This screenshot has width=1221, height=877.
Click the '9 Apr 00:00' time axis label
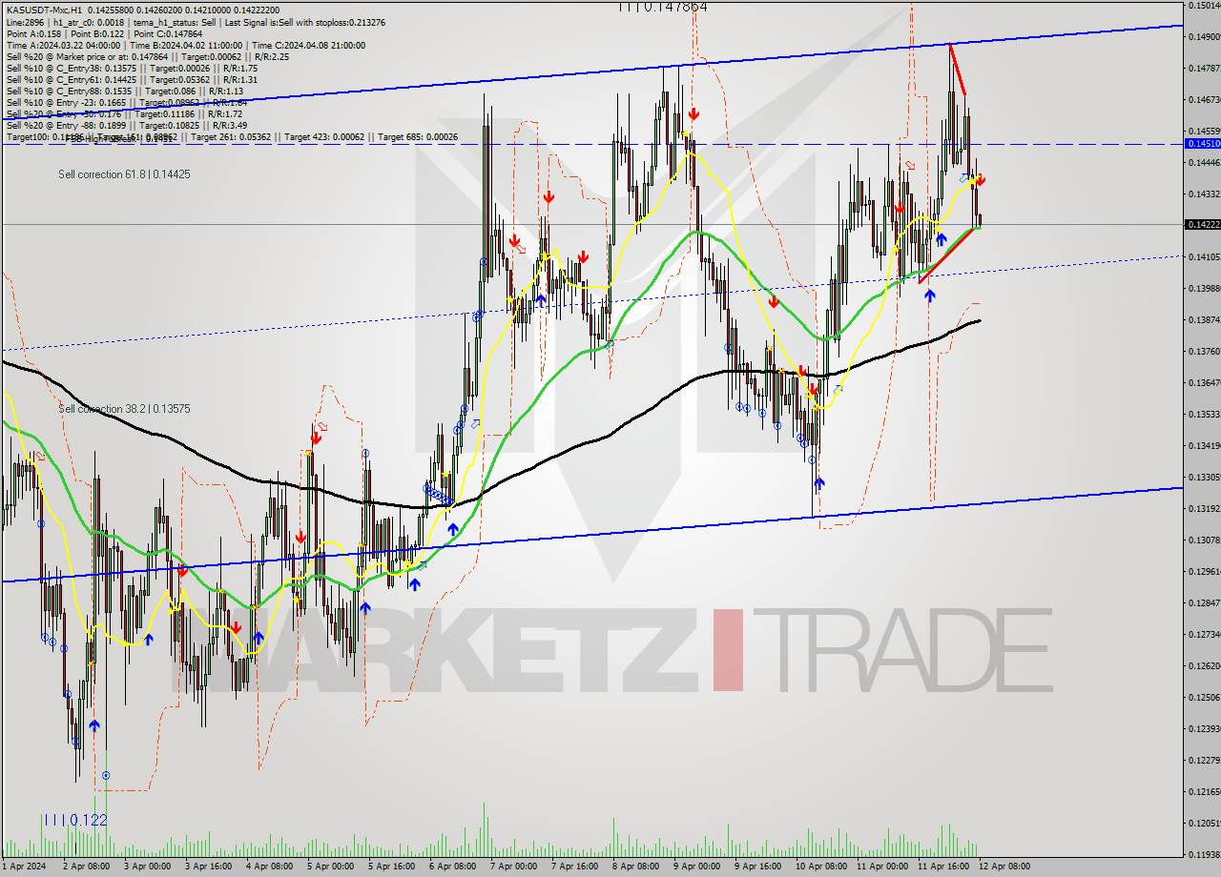696,867
